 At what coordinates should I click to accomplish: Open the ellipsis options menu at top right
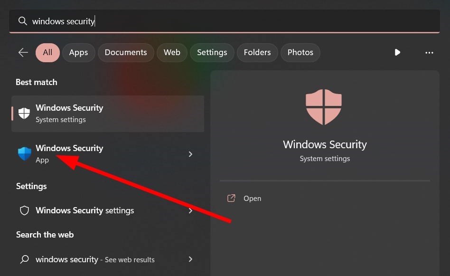(429, 53)
